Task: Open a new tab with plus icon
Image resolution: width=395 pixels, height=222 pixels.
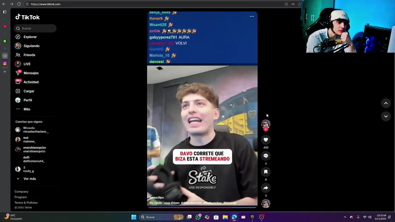Action: pos(5,72)
